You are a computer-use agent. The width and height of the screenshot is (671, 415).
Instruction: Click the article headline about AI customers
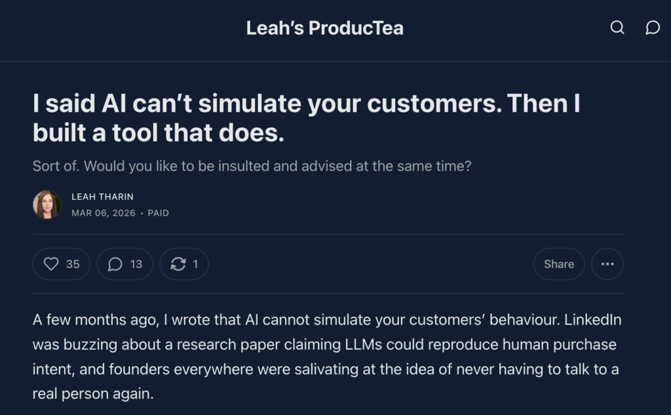click(306, 118)
